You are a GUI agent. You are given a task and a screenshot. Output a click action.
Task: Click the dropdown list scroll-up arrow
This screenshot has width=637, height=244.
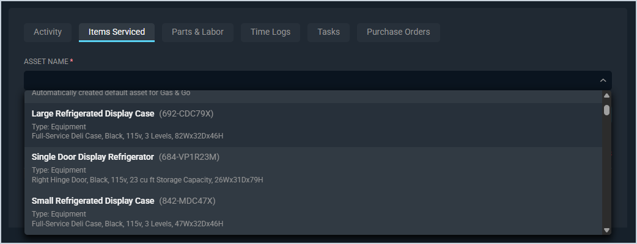coord(606,96)
